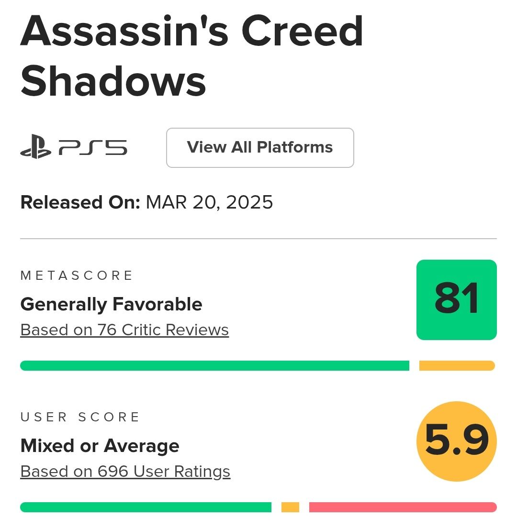This screenshot has width=517, height=529.
Task: Select green positive segment of Metascore bar
Action: pyautogui.click(x=214, y=366)
